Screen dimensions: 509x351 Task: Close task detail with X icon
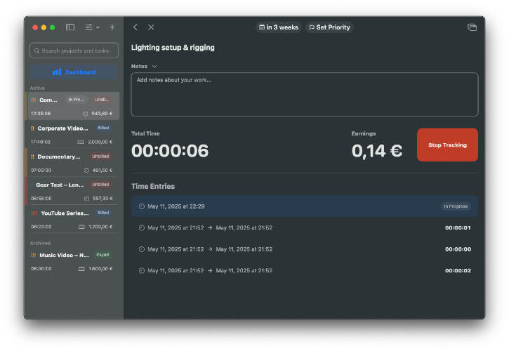coord(151,27)
